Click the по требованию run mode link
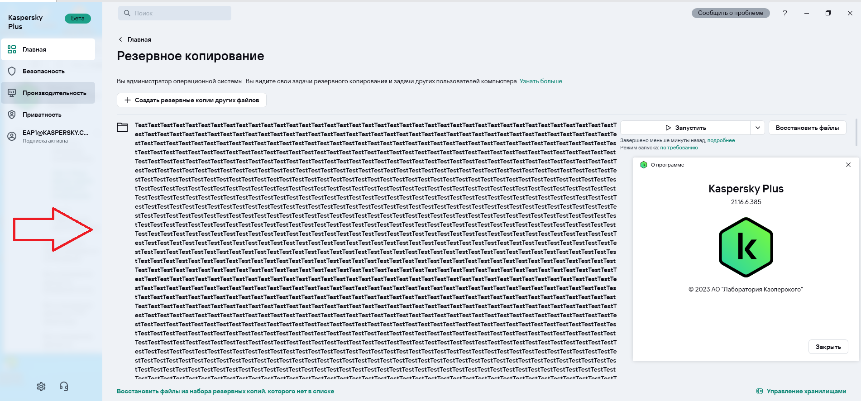This screenshot has height=401, width=861. point(679,148)
